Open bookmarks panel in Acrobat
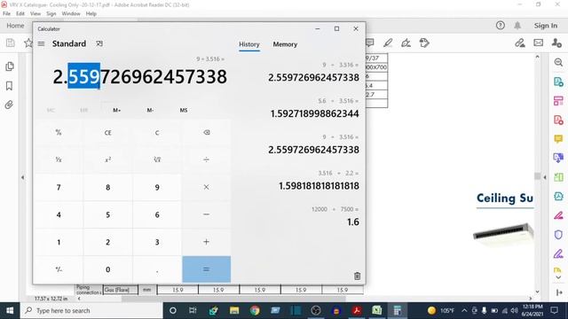This screenshot has width=568, height=319. [10, 86]
